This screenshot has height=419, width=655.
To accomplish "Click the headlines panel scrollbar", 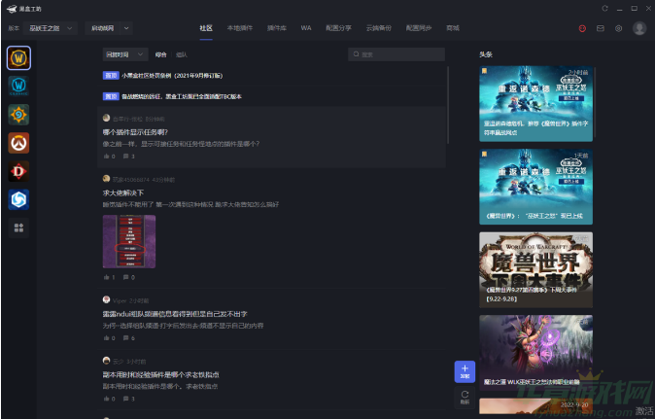I will click(x=595, y=102).
